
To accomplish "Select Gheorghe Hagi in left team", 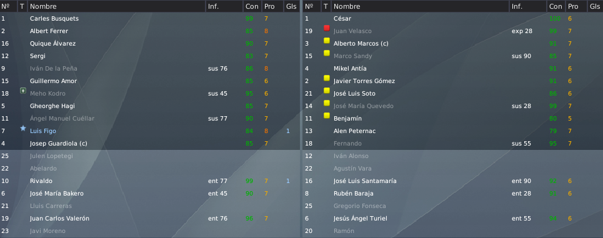I will (x=150, y=106).
